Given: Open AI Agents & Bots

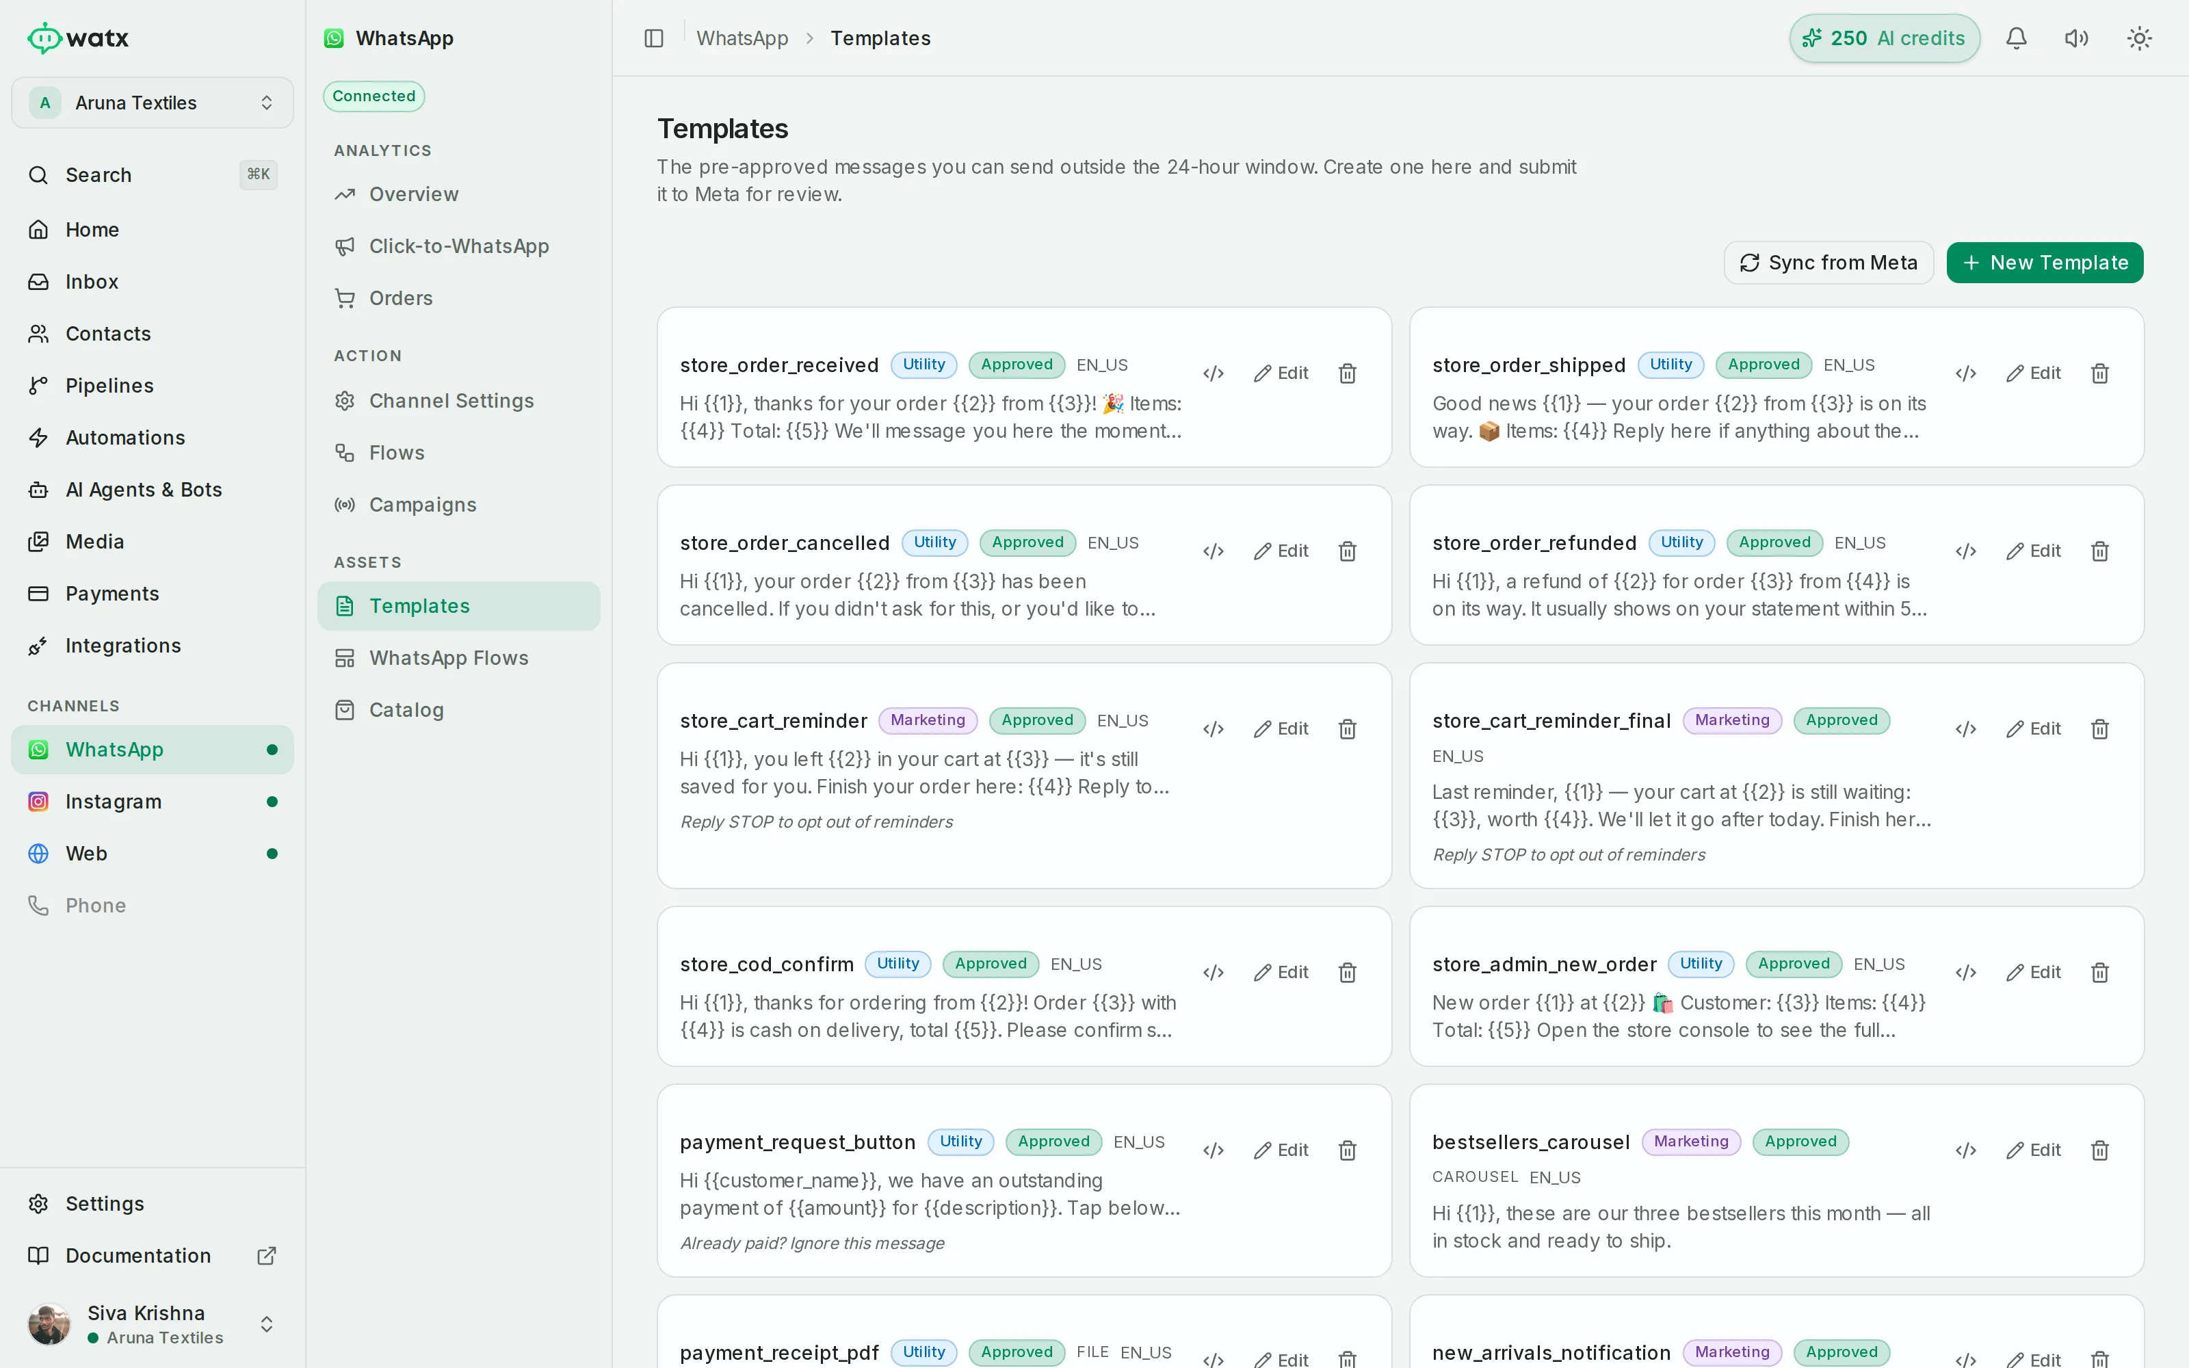Looking at the screenshot, I should click(152, 490).
